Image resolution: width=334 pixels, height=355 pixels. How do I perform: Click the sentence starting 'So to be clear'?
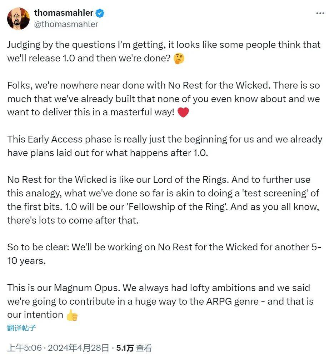tap(164, 254)
